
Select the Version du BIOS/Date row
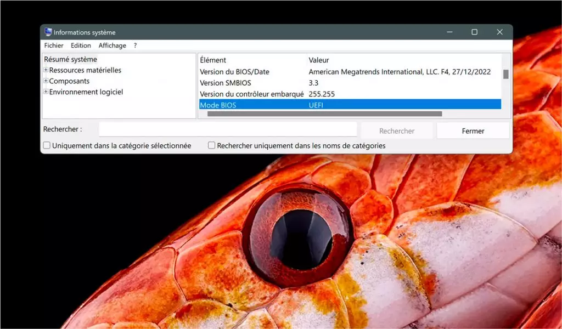click(350, 72)
